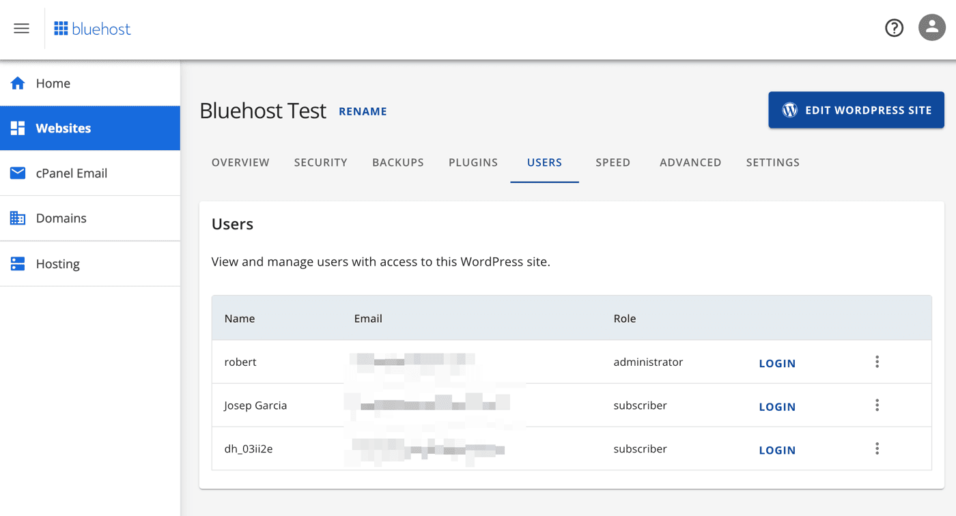The width and height of the screenshot is (956, 516).
Task: Switch to the Speed tab
Action: coord(613,162)
